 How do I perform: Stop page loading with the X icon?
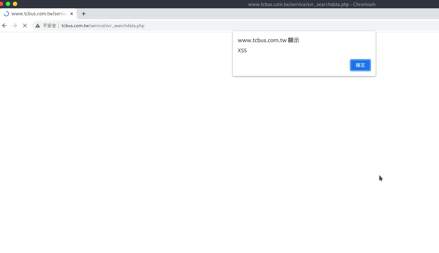click(25, 26)
